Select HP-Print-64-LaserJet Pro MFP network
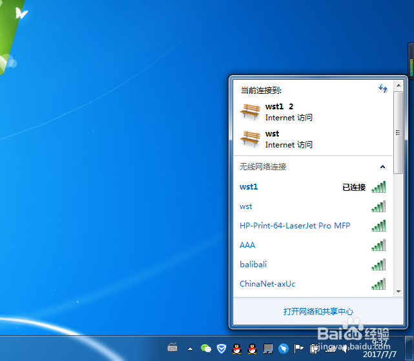Image resolution: width=414 pixels, height=361 pixels. [313, 226]
